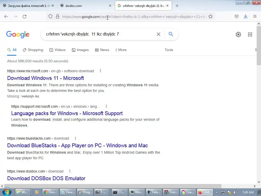Screen dimensions: 261x196
Task: Open the Google apps grid
Action: click(x=250, y=34)
